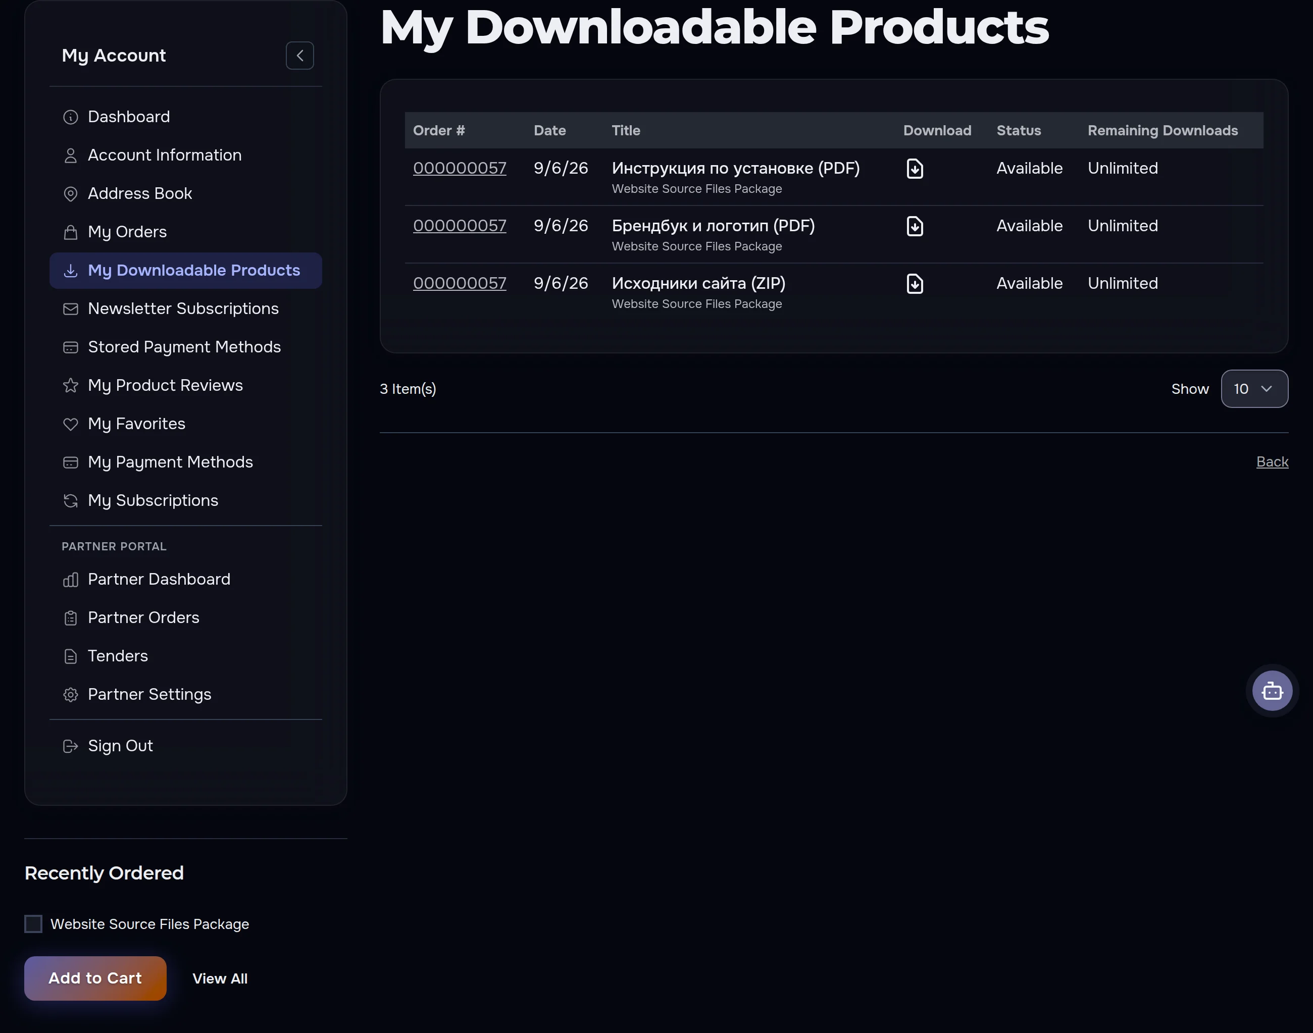Screen dimensions: 1313x1033
Task: Click the Tenders document icon
Action: point(71,656)
